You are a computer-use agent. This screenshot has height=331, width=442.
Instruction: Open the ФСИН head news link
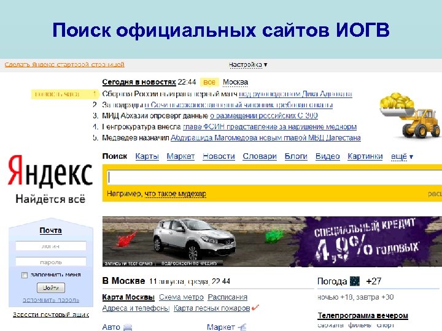[x=269, y=127]
